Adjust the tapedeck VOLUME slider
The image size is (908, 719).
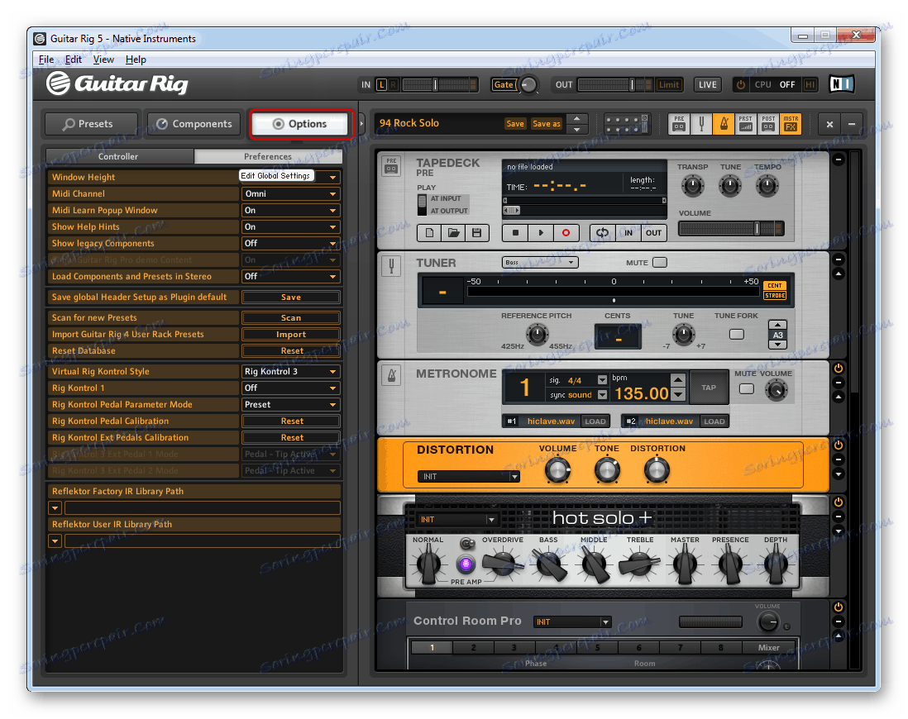[731, 229]
